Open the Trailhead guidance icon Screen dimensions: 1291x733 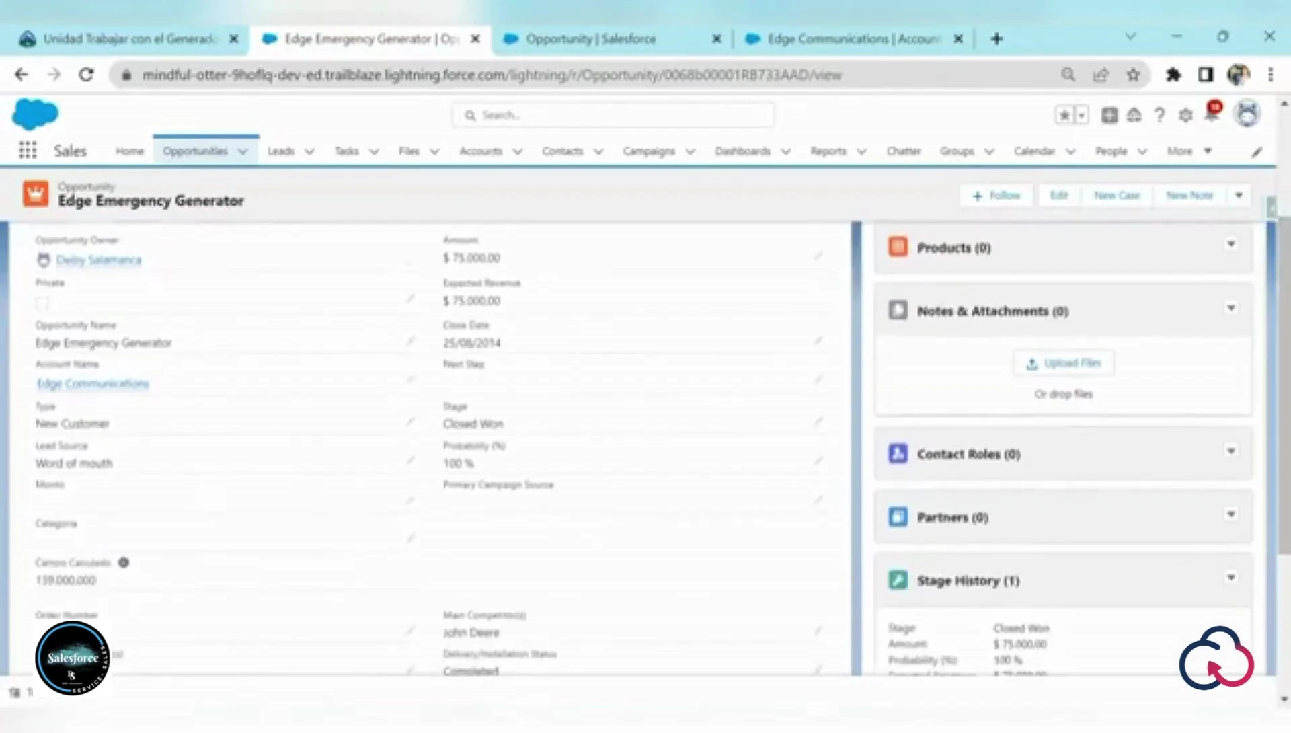point(1134,116)
